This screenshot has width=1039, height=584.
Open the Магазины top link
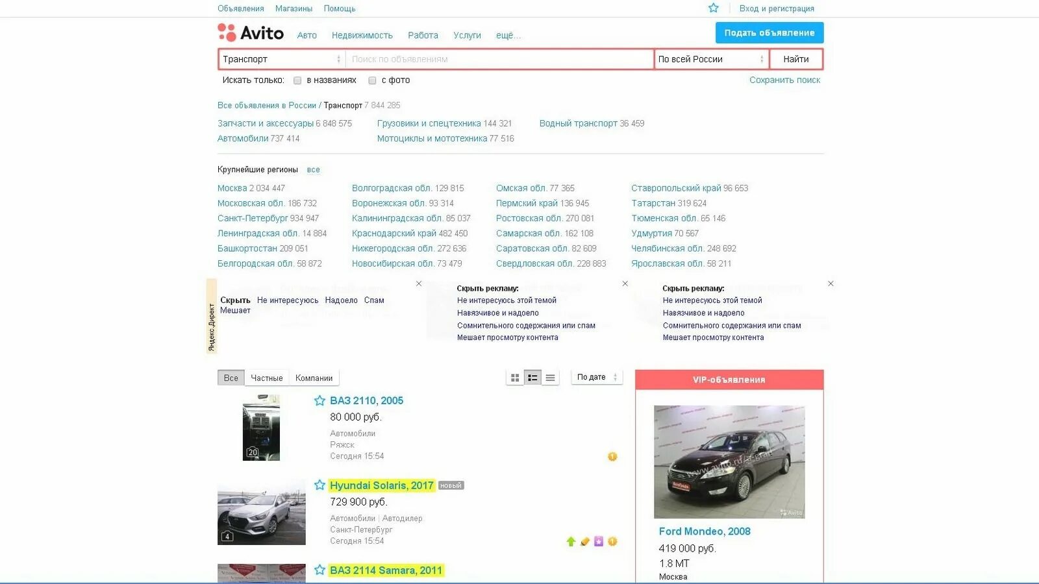pyautogui.click(x=294, y=8)
